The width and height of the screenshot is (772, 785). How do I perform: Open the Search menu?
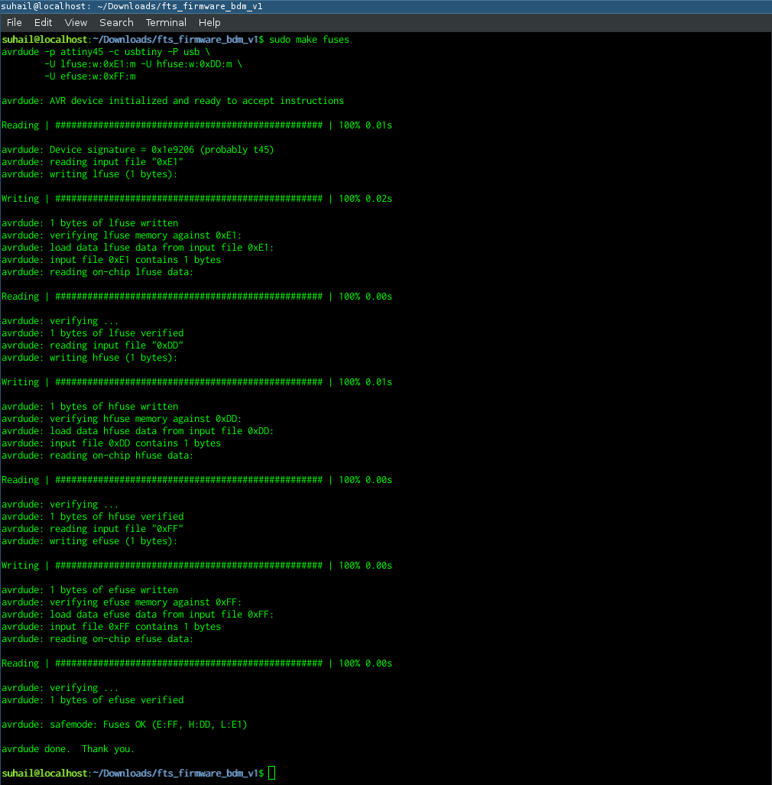[116, 22]
